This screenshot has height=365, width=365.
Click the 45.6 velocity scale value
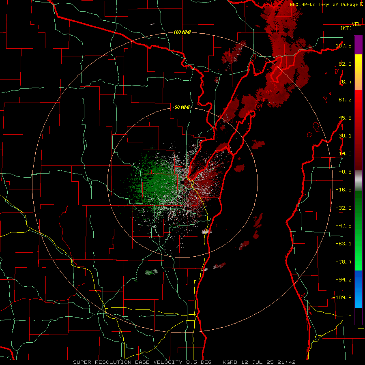[x=345, y=118]
